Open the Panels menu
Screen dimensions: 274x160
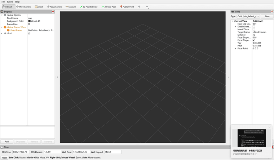tap(10, 2)
